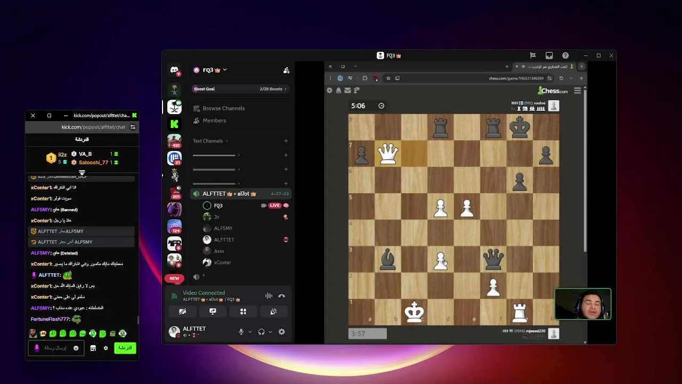Click the black queen on f3
682x384 pixels.
[x=493, y=259]
